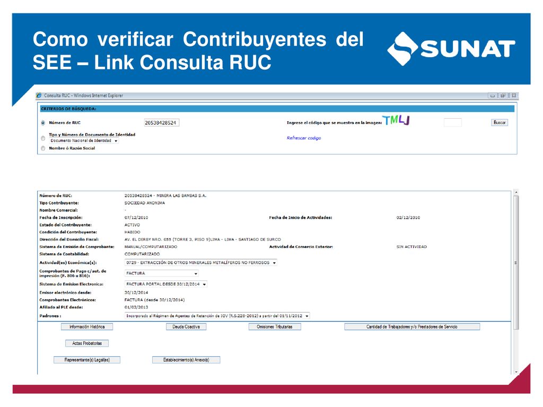543x407 pixels.
Task: Click the Refrescar codigo link
Action: (x=304, y=138)
